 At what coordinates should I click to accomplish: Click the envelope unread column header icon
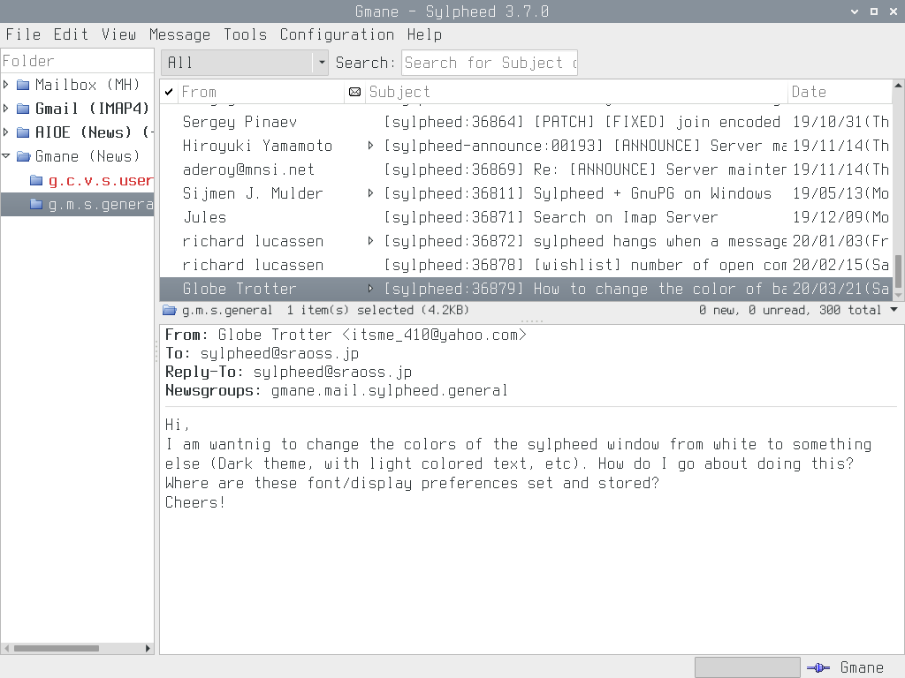pyautogui.click(x=355, y=92)
